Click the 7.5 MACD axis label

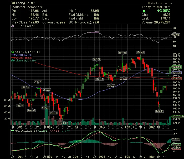(175, 130)
